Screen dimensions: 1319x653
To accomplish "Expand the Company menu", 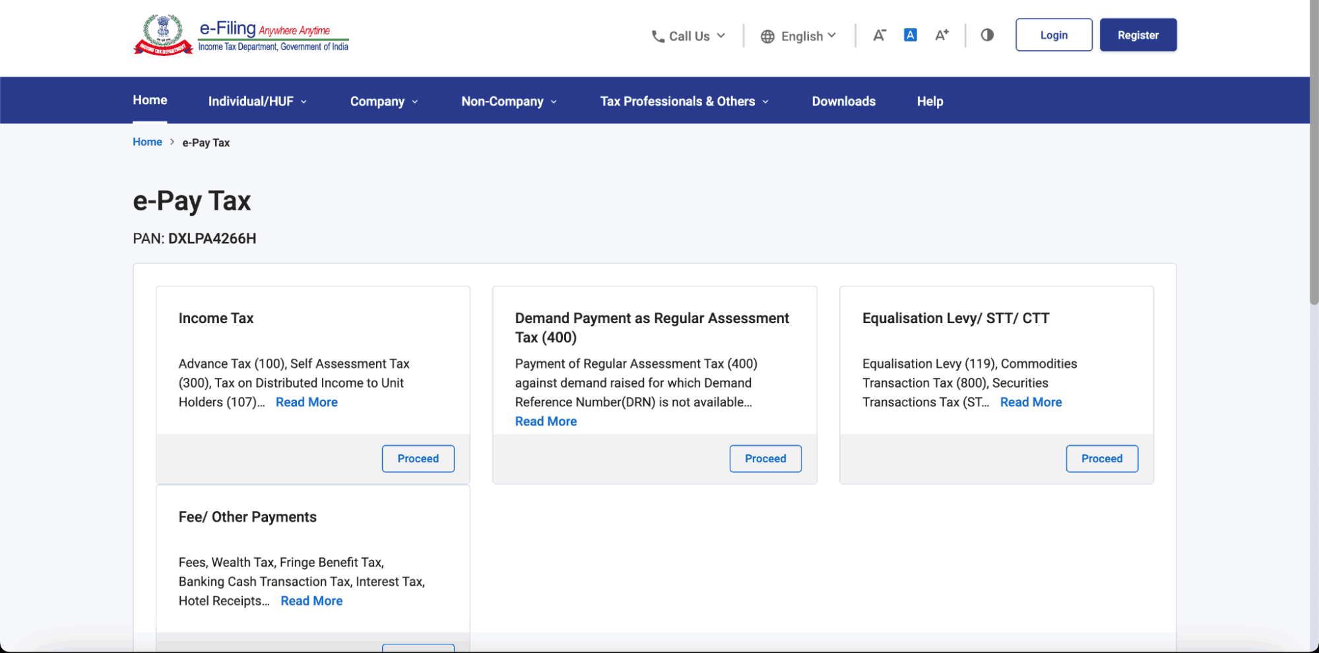I will pyautogui.click(x=384, y=101).
